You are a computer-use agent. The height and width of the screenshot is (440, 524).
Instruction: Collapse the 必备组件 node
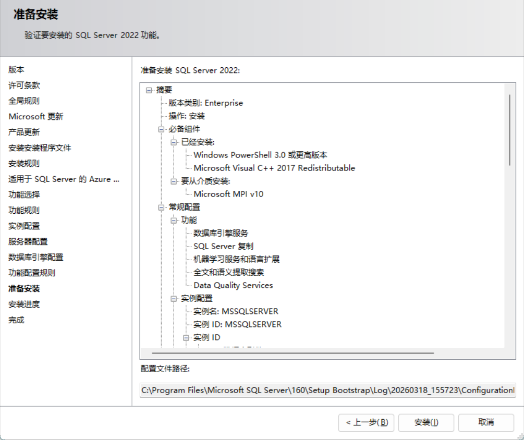(162, 129)
